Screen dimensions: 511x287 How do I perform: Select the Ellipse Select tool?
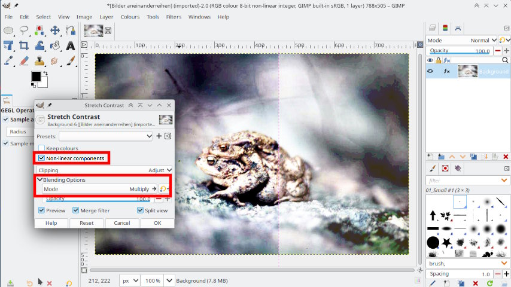tap(8, 30)
